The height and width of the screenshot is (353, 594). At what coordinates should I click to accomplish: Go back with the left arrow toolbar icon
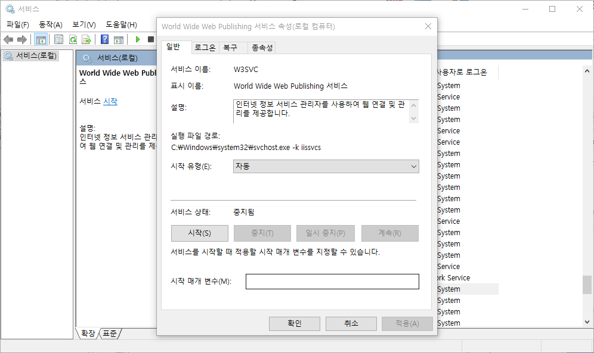(x=8, y=39)
